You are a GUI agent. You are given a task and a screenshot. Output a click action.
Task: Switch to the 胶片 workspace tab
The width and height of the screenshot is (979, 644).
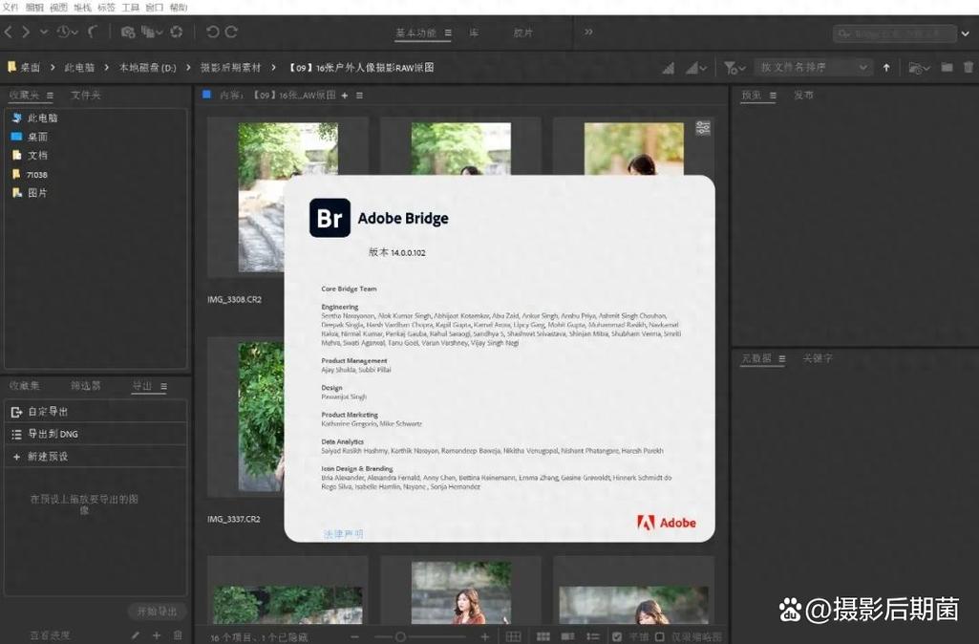(523, 32)
